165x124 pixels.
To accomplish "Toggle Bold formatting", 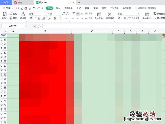I will point(31,18).
